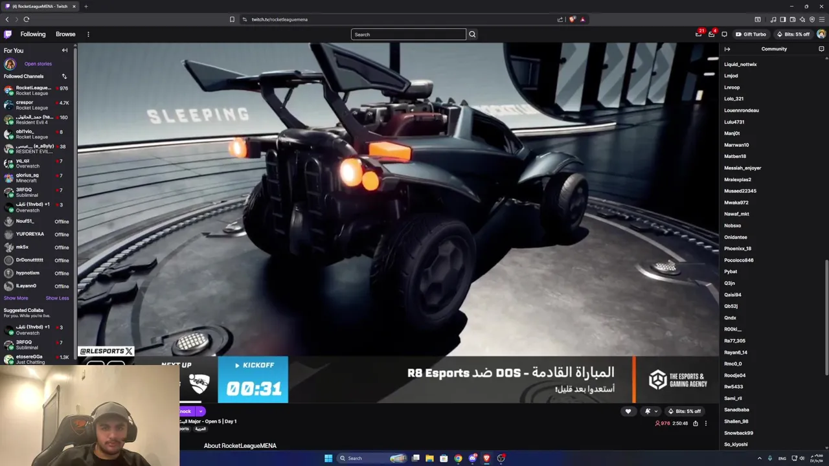Toggle the browser sidebar panel icon

coord(782,19)
